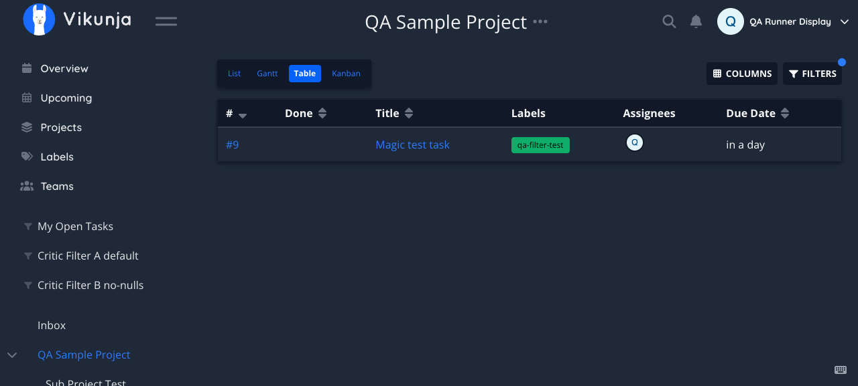Sort by the Title column arrows
The height and width of the screenshot is (386, 858).
(x=409, y=114)
